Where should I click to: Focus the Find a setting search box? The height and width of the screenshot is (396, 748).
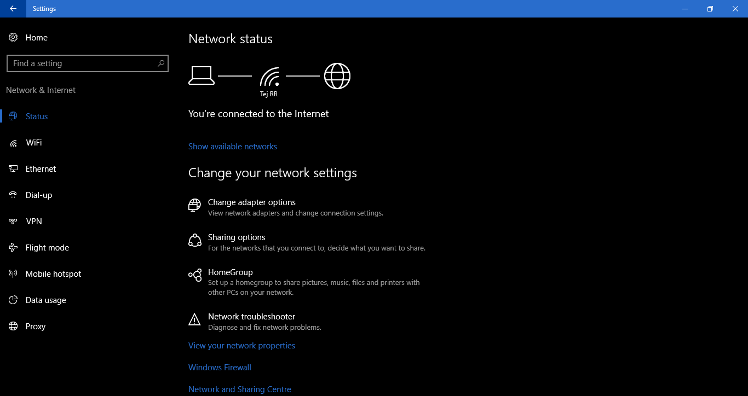(88, 63)
